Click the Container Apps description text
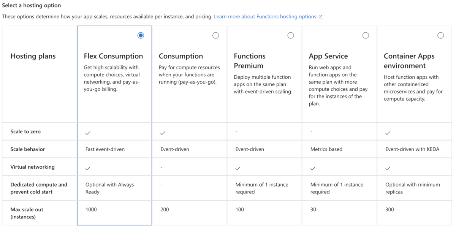 (413, 88)
